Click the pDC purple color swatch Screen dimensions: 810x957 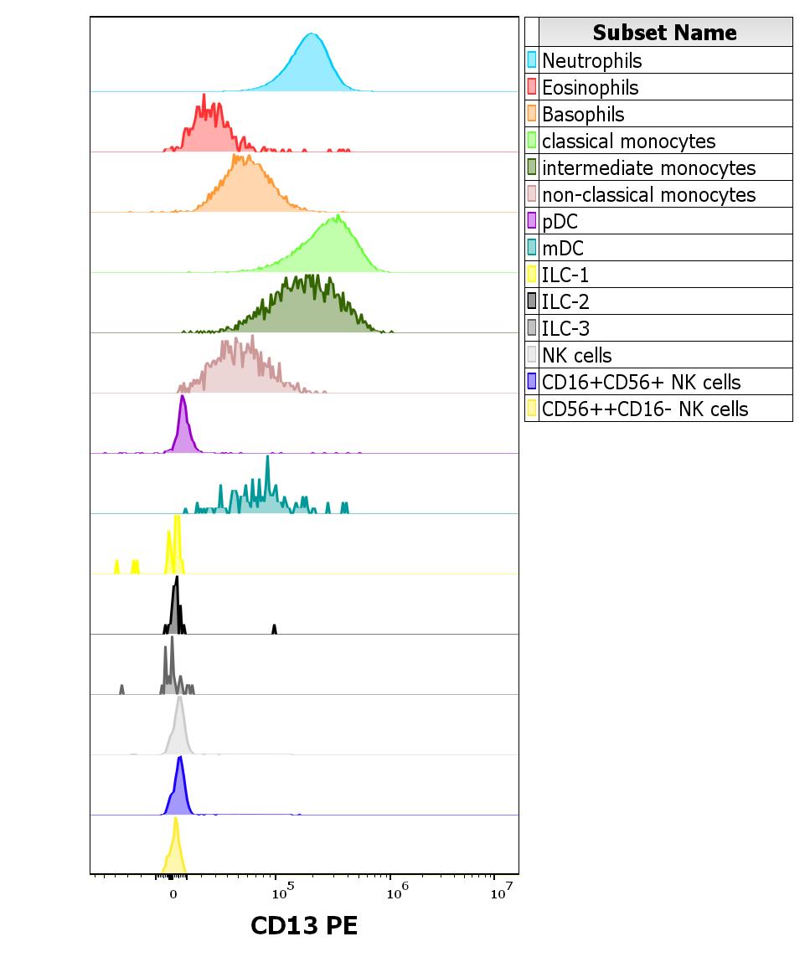coord(532,221)
